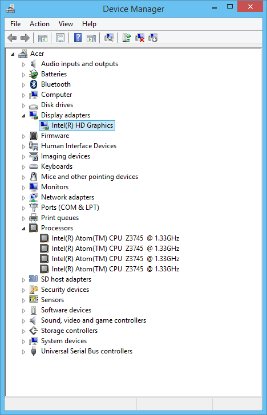The image size is (267, 415).
Task: Open the Action menu
Action: click(x=39, y=24)
